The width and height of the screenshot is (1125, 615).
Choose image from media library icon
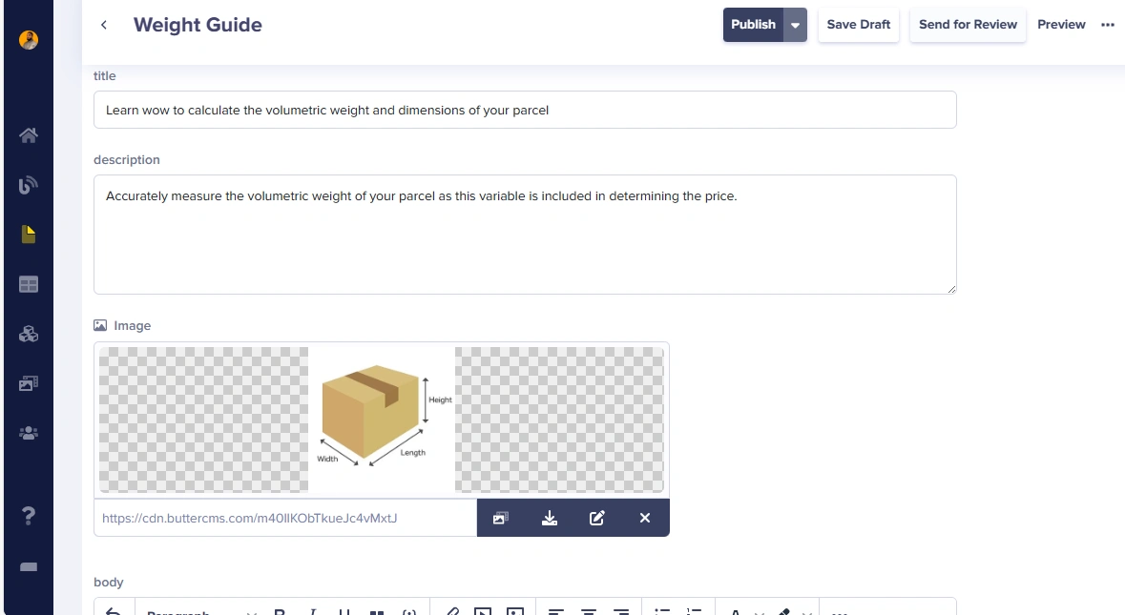pos(501,518)
